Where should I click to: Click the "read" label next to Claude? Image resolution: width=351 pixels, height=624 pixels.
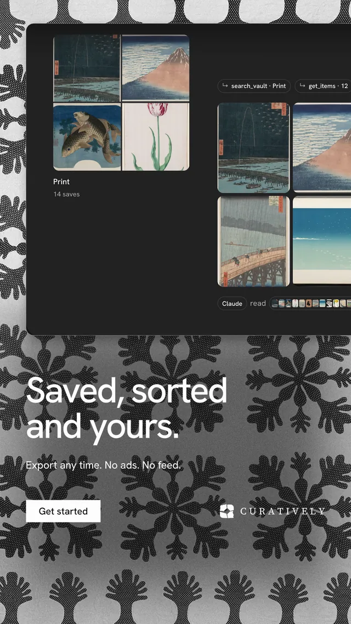coord(258,303)
